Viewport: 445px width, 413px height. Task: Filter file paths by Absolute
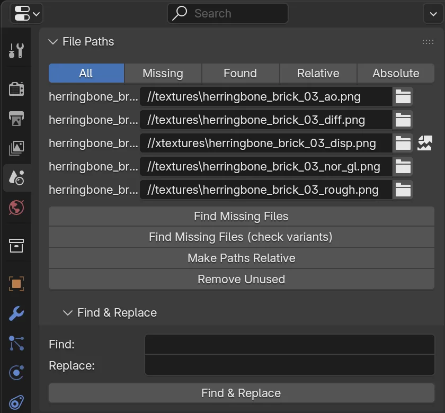396,73
